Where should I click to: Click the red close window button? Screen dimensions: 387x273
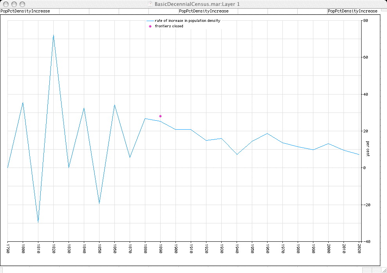5,4
